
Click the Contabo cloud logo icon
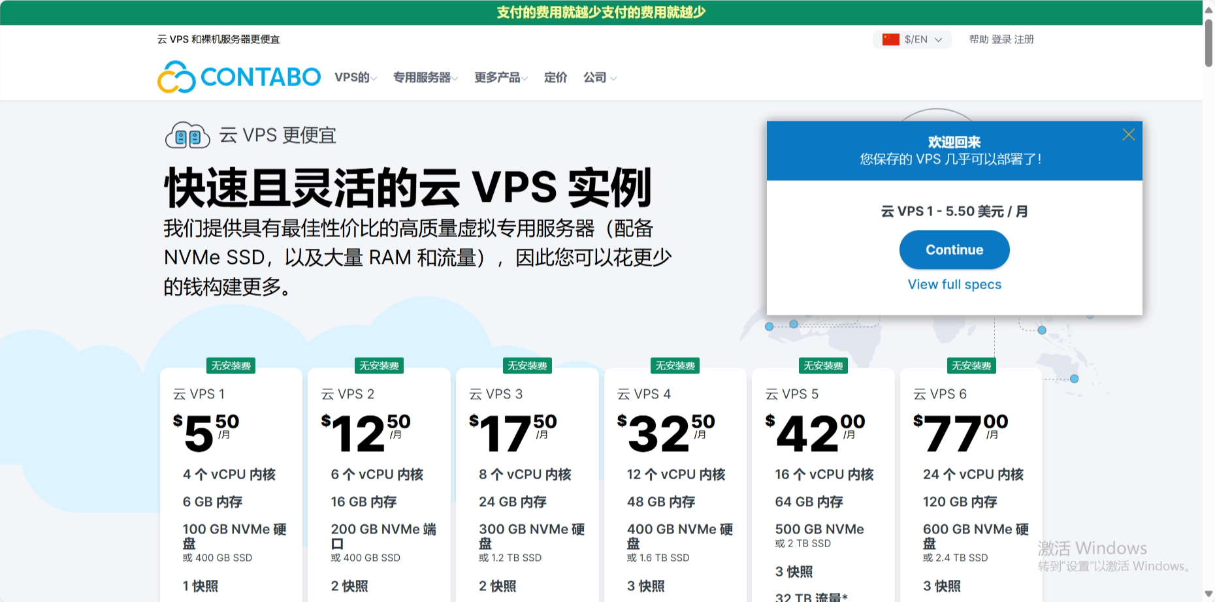[x=176, y=77]
